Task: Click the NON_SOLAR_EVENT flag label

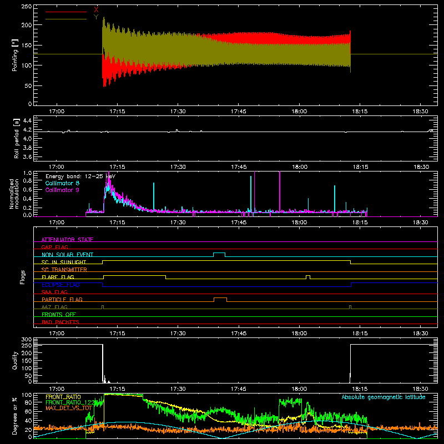Action: pos(67,255)
